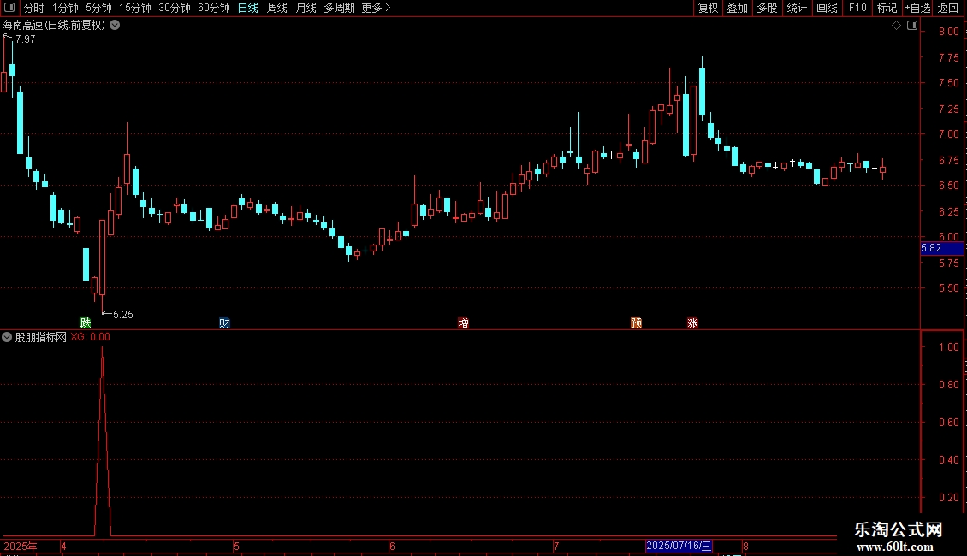Image resolution: width=967 pixels, height=556 pixels.
Task: Click the 海南高速(日线.前复权) title
Action: (x=54, y=26)
